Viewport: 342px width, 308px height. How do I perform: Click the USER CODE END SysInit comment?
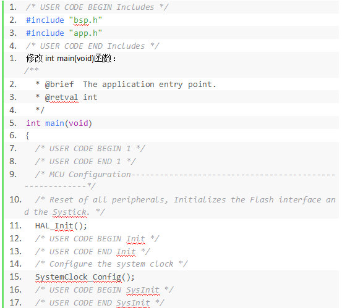click(x=100, y=303)
